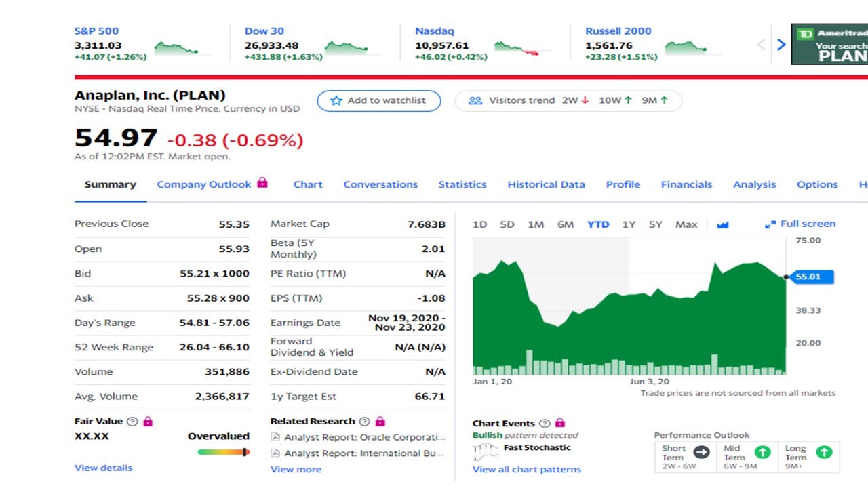
Task: Go to the Analysis tab
Action: 754,184
